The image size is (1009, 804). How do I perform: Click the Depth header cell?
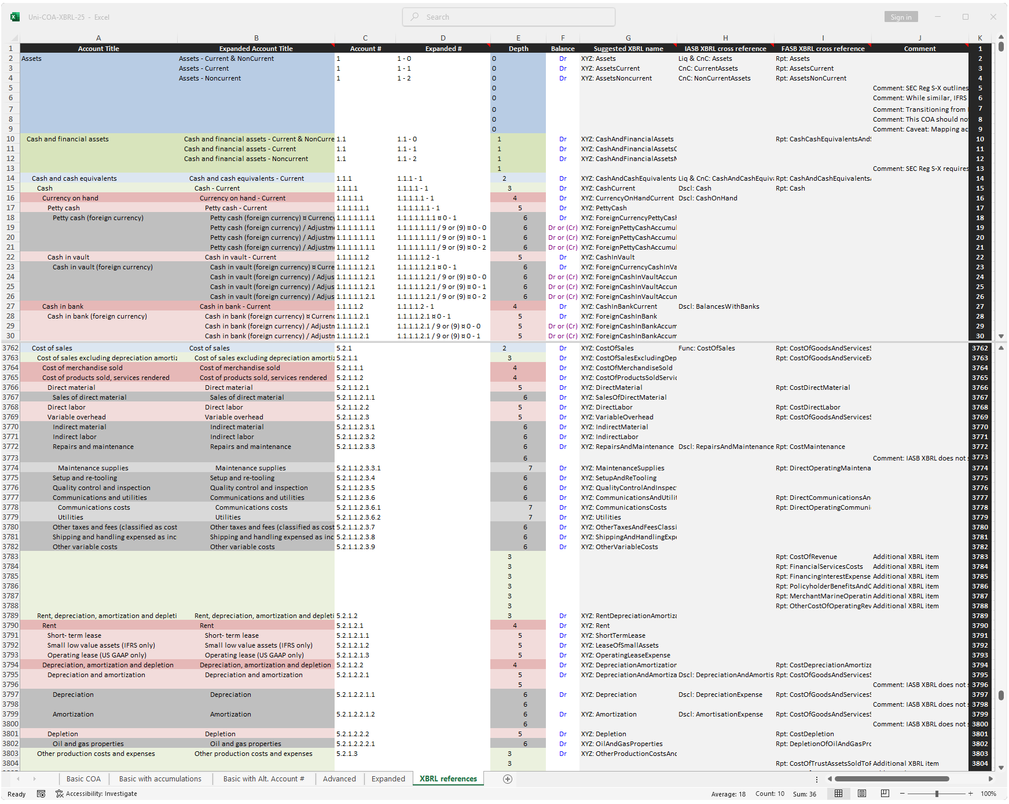click(x=518, y=49)
